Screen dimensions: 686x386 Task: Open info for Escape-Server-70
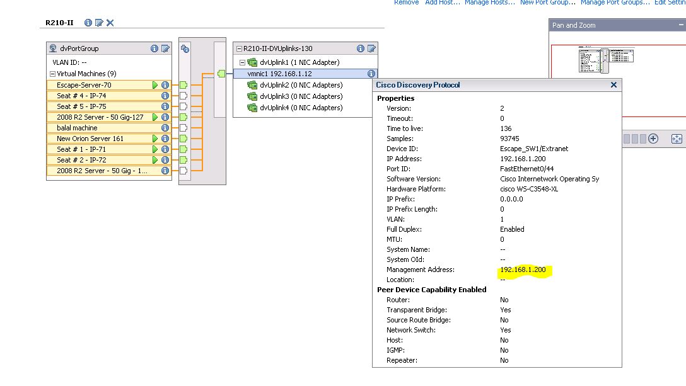pos(165,85)
